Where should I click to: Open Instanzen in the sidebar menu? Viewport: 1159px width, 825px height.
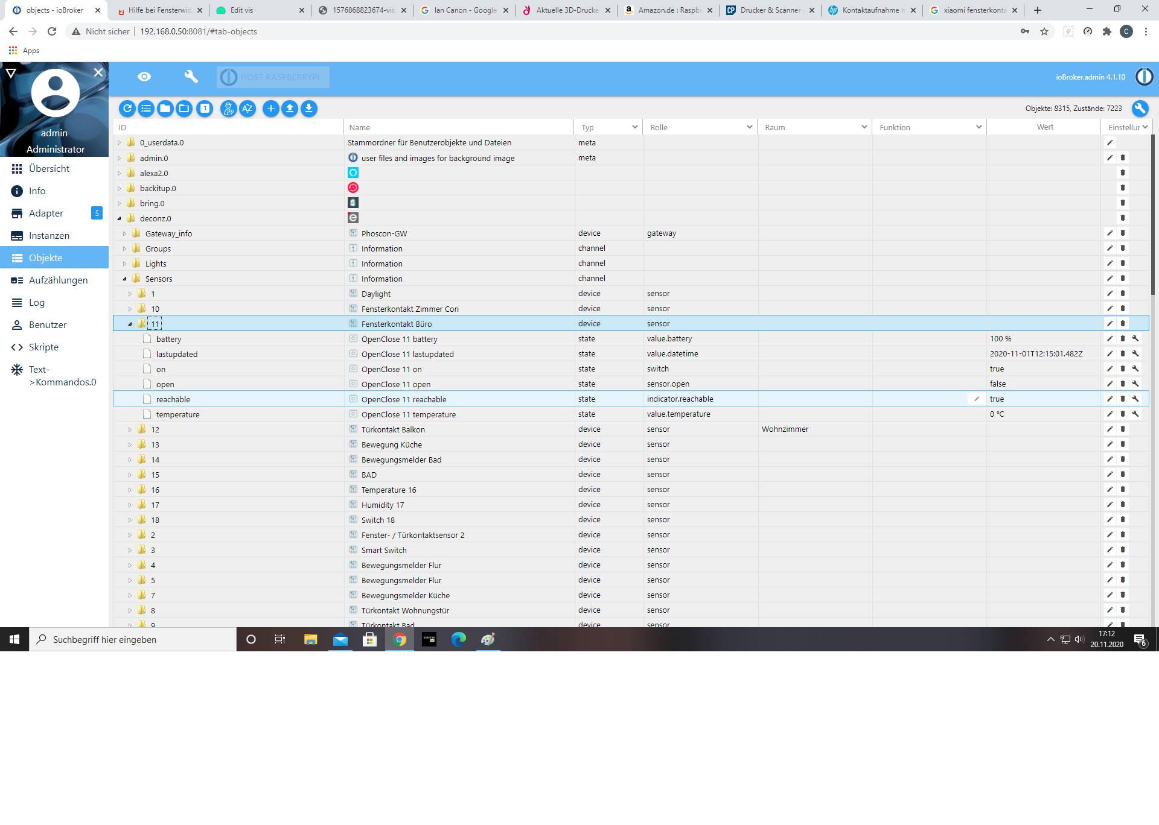(49, 235)
